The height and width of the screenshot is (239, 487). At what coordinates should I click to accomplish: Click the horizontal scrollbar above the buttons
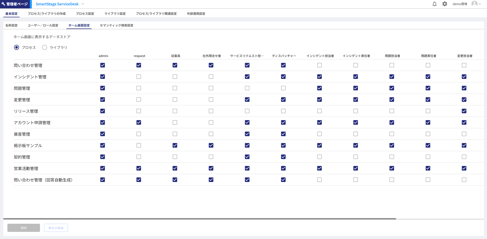(200, 219)
